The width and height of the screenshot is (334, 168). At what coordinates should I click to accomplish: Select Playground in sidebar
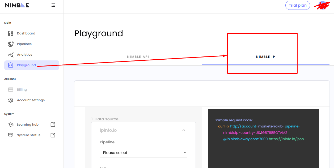coord(32,65)
